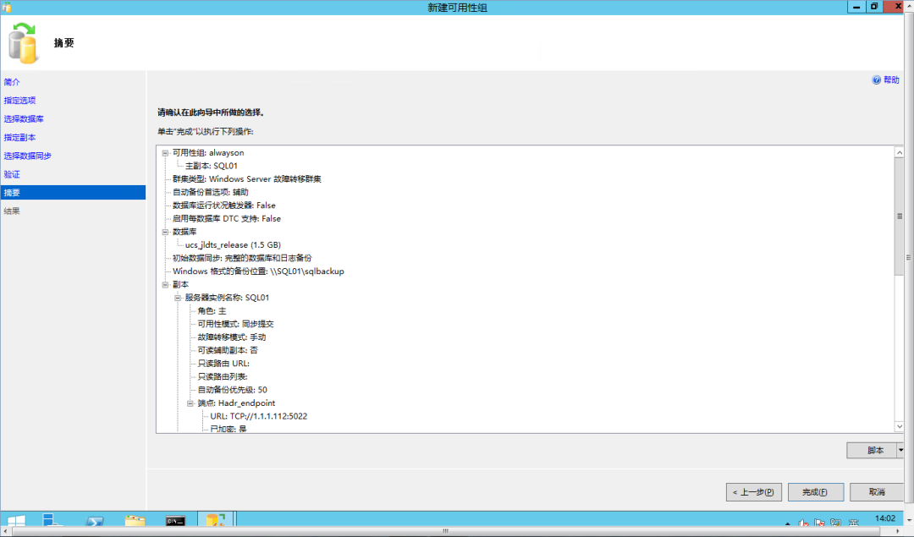Select the 角色: 主 row

(x=212, y=311)
